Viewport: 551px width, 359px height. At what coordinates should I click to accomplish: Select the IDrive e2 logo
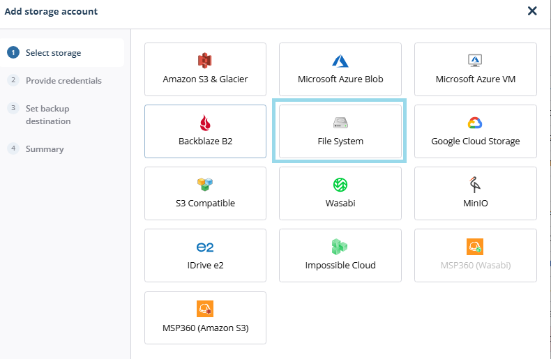(x=205, y=247)
